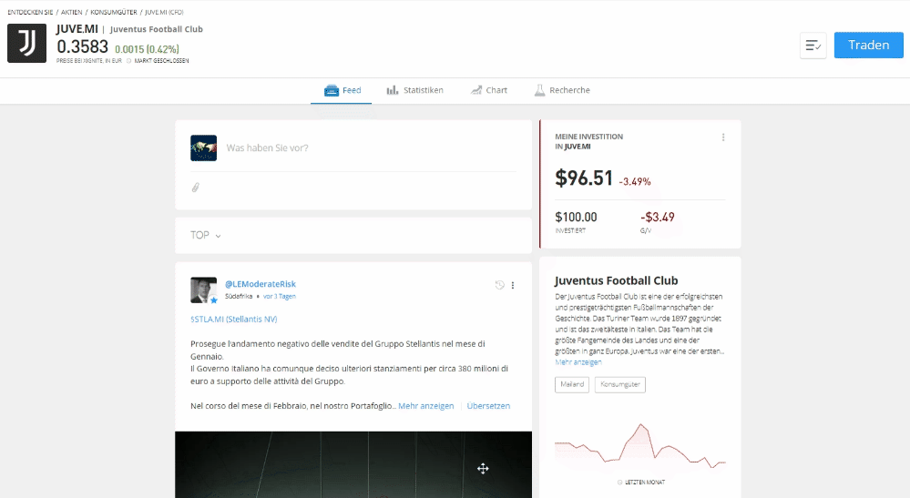
Task: Click the Feed tab icon
Action: pos(332,90)
